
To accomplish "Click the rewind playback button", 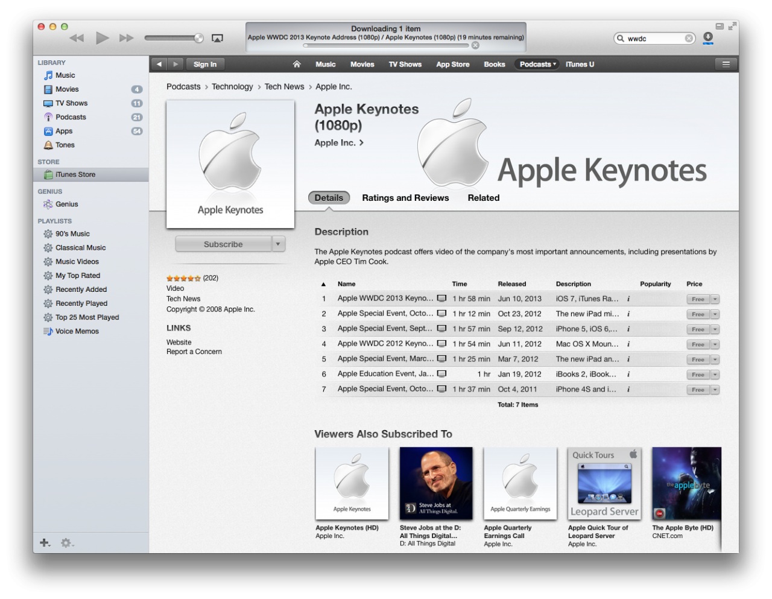I will tap(77, 38).
